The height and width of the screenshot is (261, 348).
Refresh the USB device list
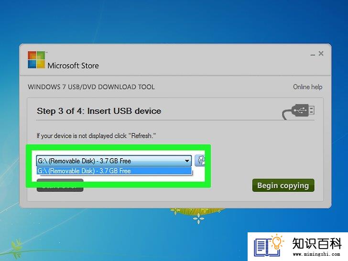coord(200,161)
